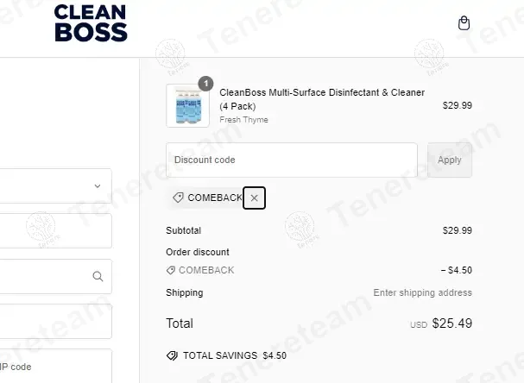Image resolution: width=524 pixels, height=383 pixels.
Task: Click the Clean Boss logo
Action: [90, 23]
